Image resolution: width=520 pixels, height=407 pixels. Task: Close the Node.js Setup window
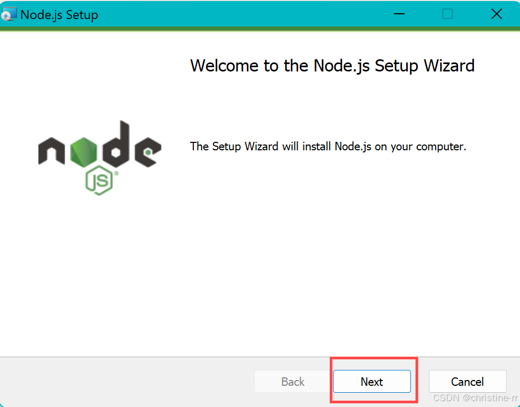497,14
